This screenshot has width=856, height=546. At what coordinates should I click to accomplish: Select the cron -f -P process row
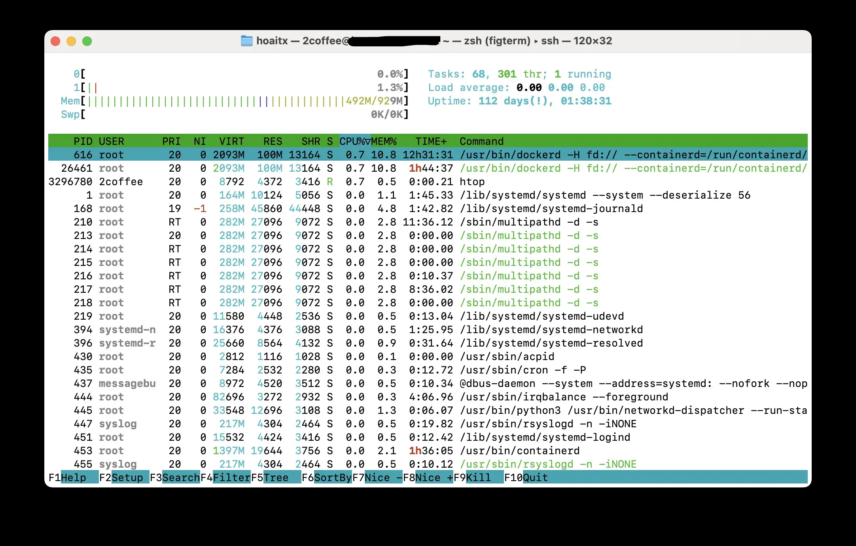[428, 370]
